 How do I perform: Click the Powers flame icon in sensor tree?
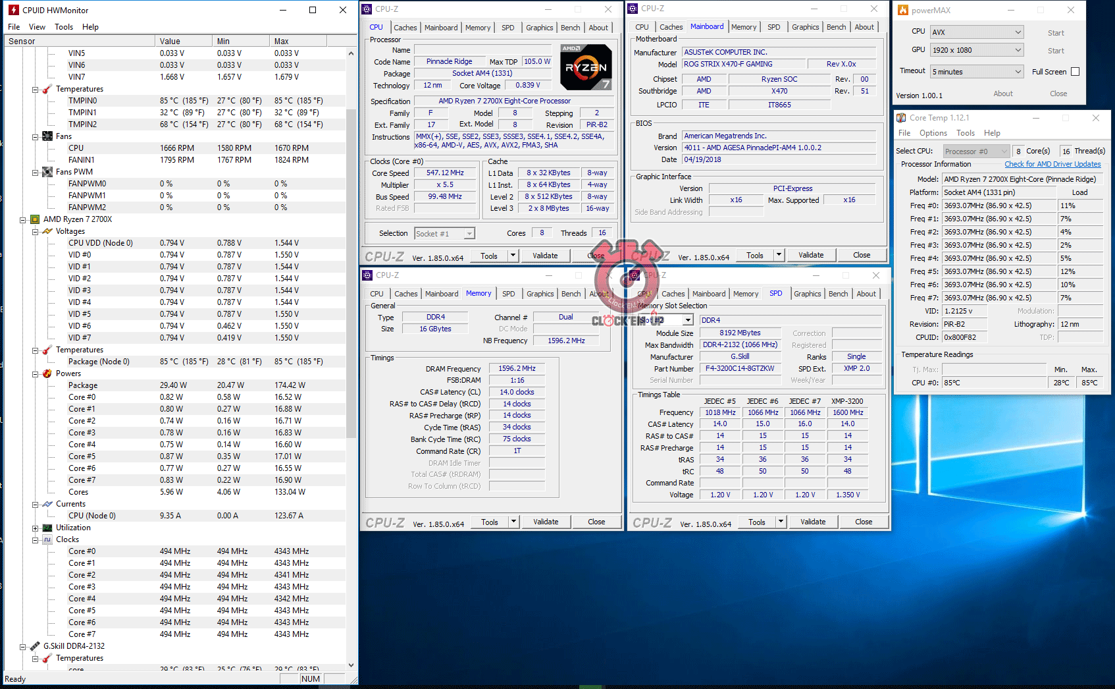47,373
